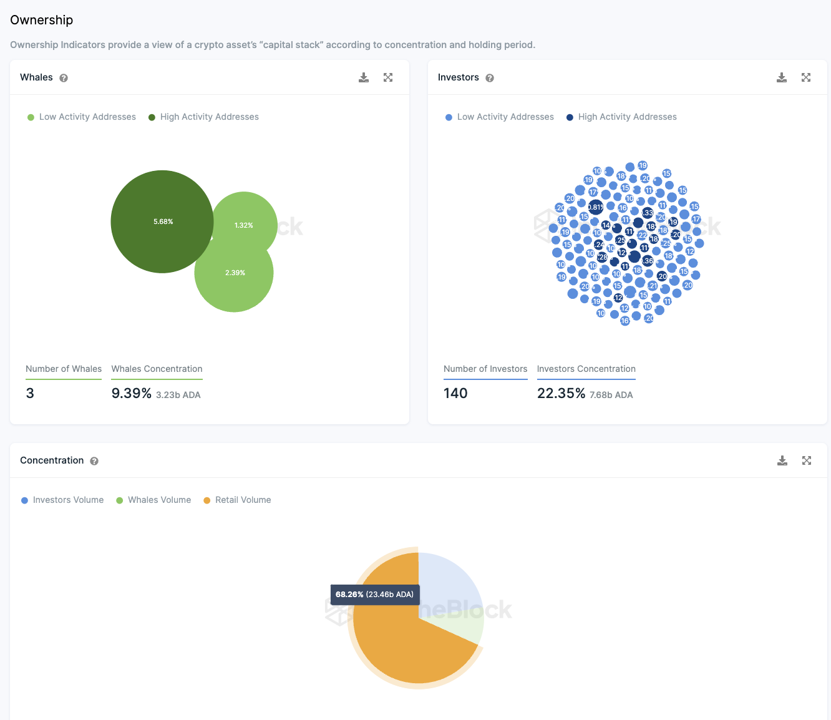The image size is (831, 720).
Task: Expand the Concentration chart to fullscreen
Action: [807, 460]
